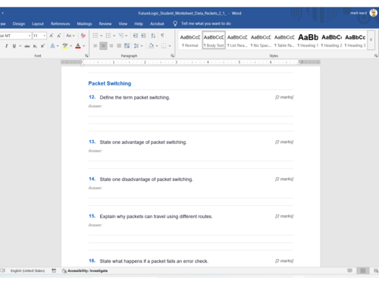Open the Mailings tab
This screenshot has height=284, width=379.
[84, 23]
